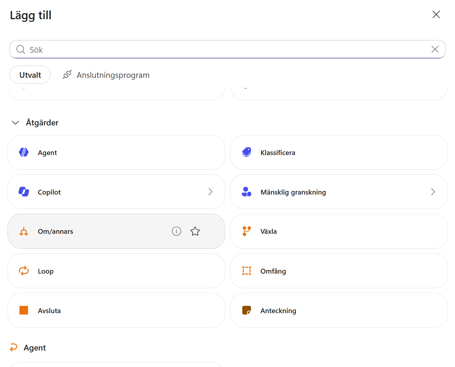Click the Agent section heading at bottom
The width and height of the screenshot is (455, 367).
35,348
